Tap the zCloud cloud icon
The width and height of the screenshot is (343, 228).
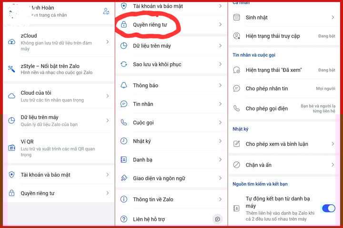click(12, 42)
